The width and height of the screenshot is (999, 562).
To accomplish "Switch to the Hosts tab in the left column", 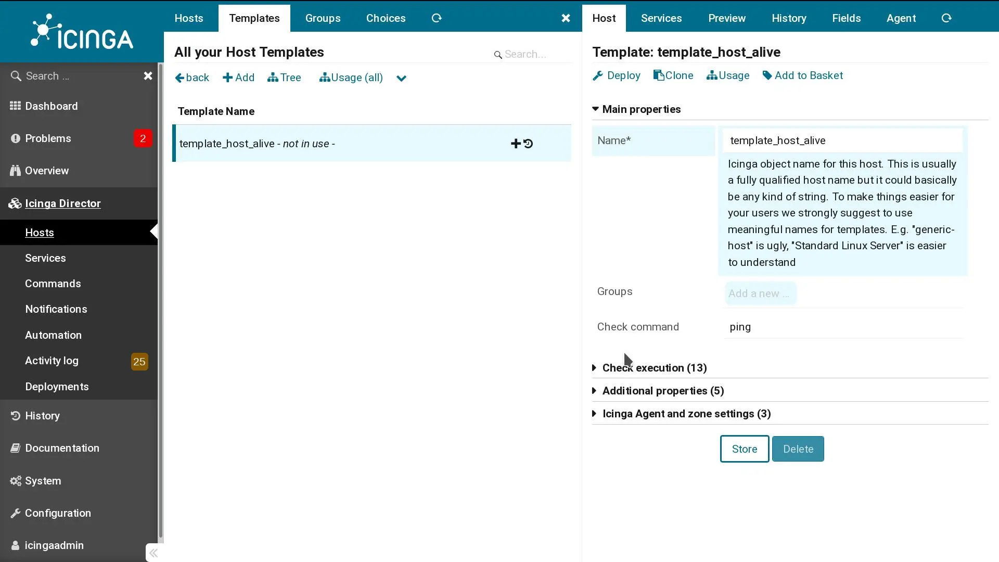I will 189,18.
